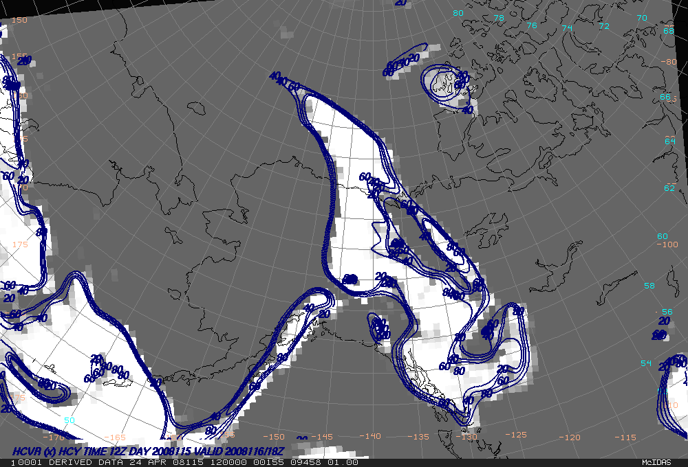The height and width of the screenshot is (467, 688).
Task: Click the cyan '74' latitude label
Action: (567, 28)
